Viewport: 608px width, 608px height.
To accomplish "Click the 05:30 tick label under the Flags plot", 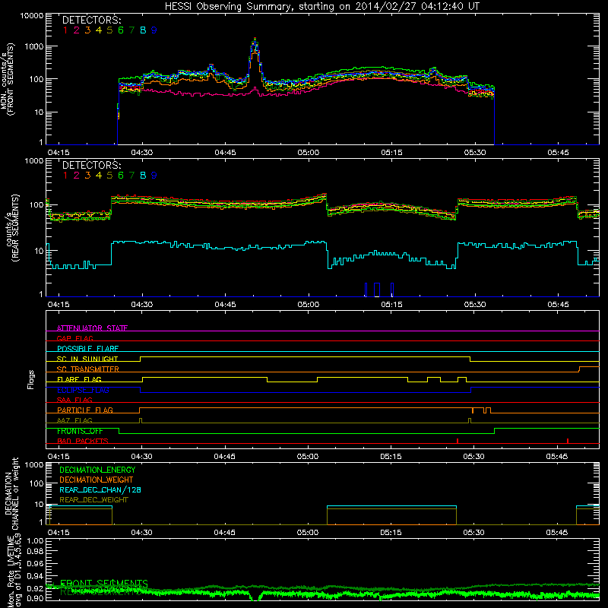I will (473, 457).
